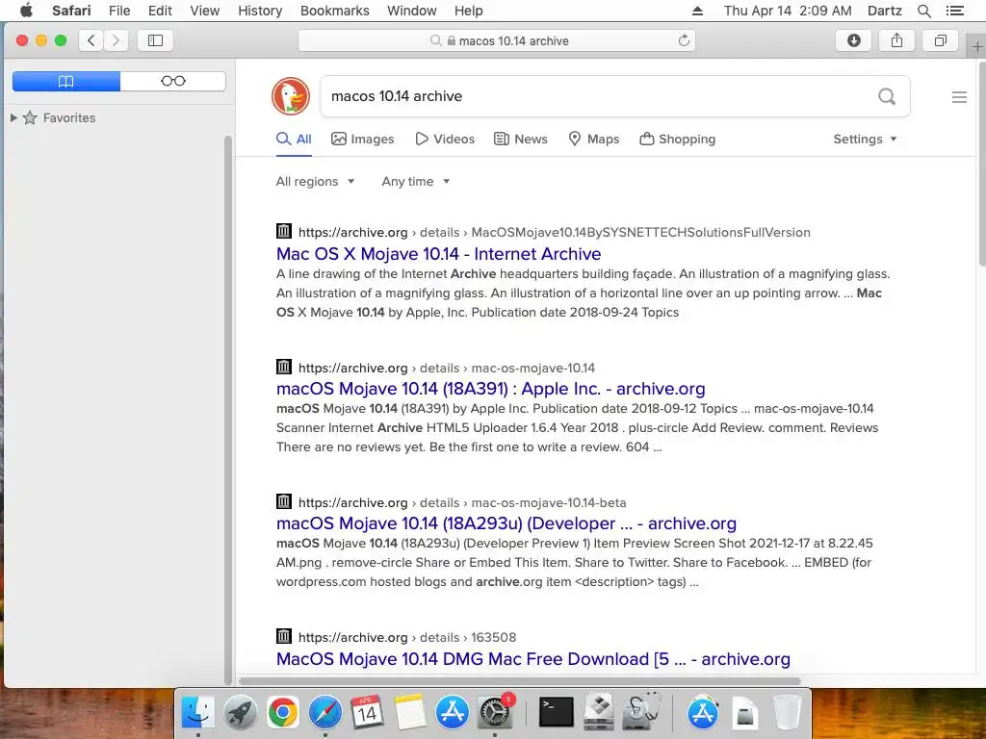986x739 pixels.
Task: Open macOS Mojave 10.14 (18A293u) Developer result
Action: (x=506, y=523)
